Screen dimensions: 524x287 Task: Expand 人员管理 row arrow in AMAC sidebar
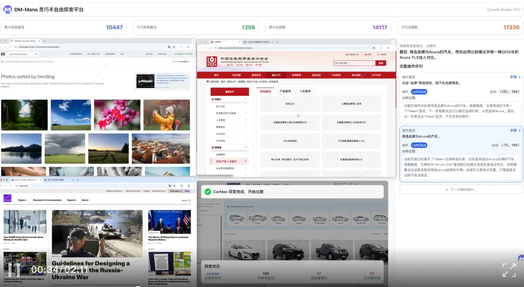tap(246, 120)
